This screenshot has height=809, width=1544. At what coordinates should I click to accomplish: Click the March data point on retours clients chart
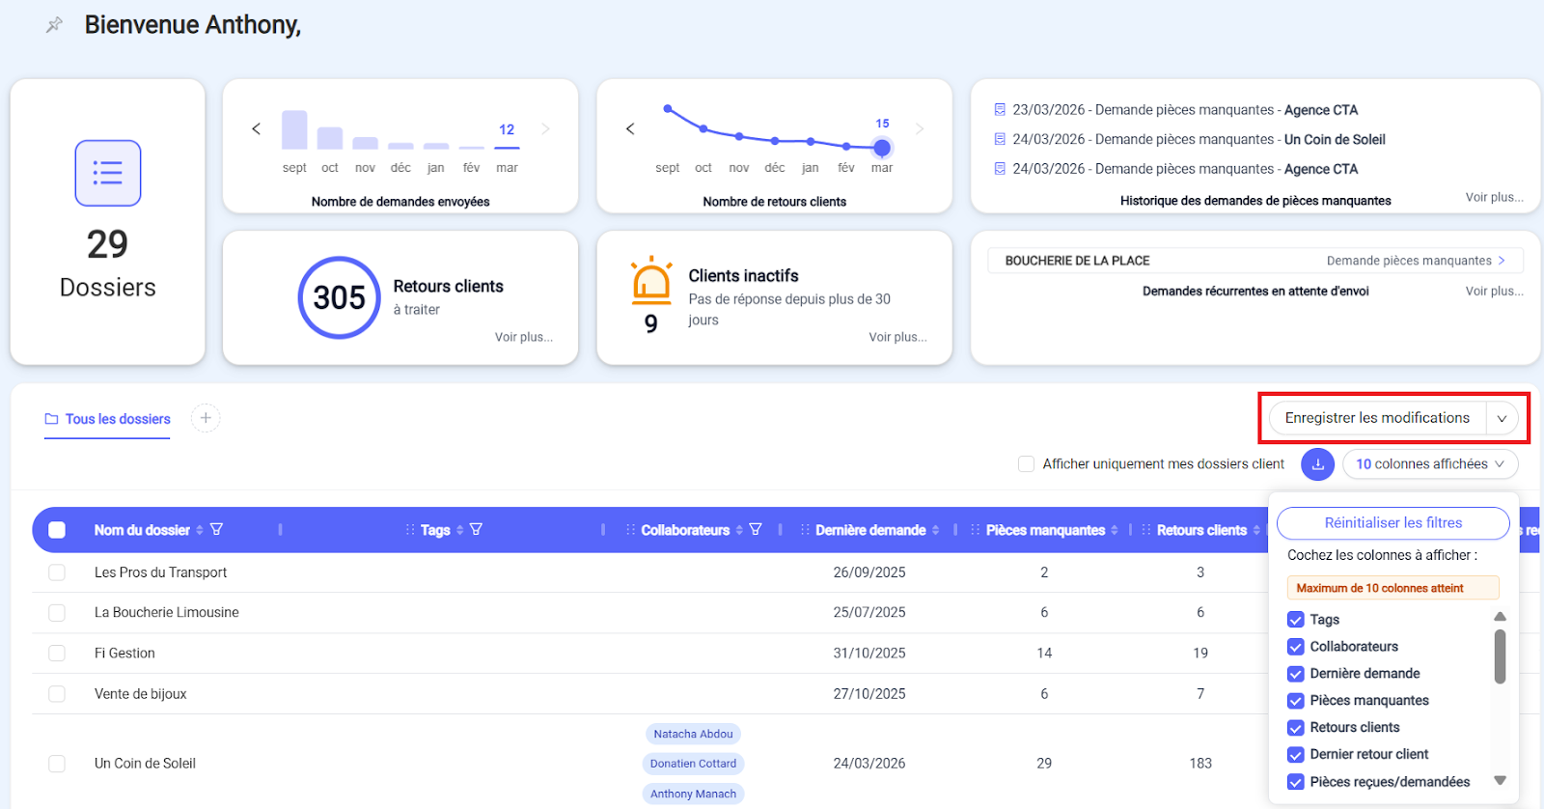(882, 148)
